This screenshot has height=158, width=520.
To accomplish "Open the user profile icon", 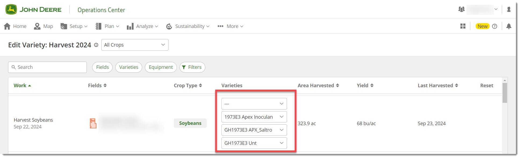I will [x=508, y=9].
